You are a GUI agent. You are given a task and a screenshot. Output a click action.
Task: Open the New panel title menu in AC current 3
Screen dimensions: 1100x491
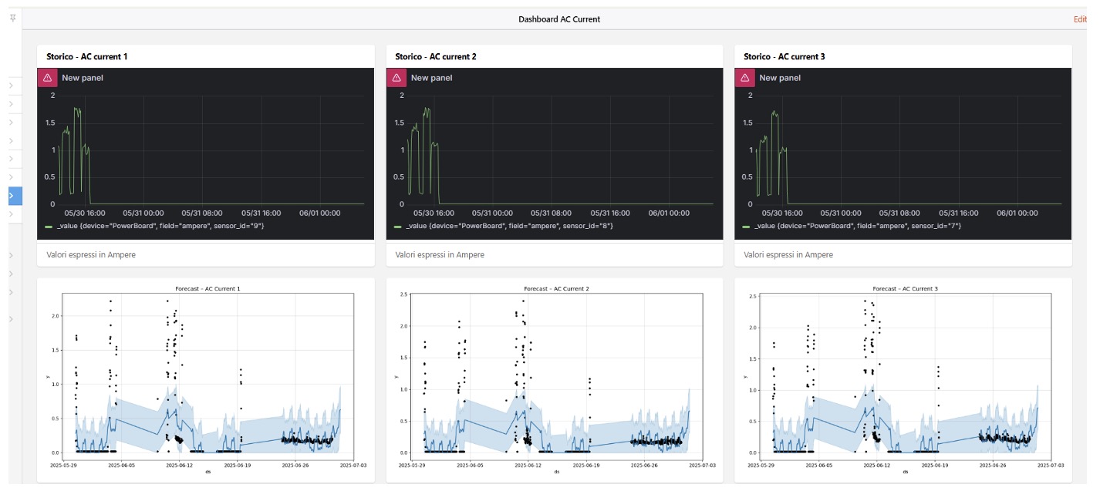coord(779,78)
